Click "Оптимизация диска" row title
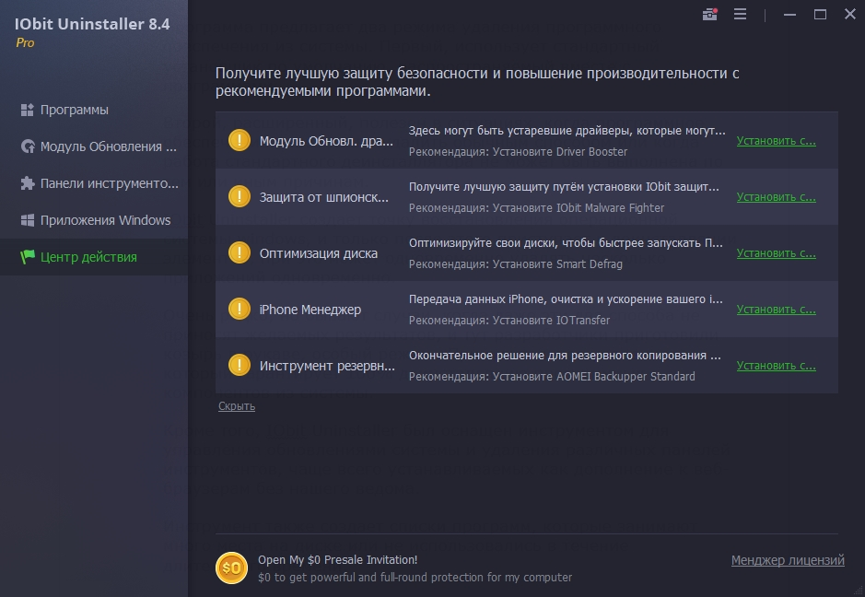The height and width of the screenshot is (597, 865). click(x=319, y=253)
